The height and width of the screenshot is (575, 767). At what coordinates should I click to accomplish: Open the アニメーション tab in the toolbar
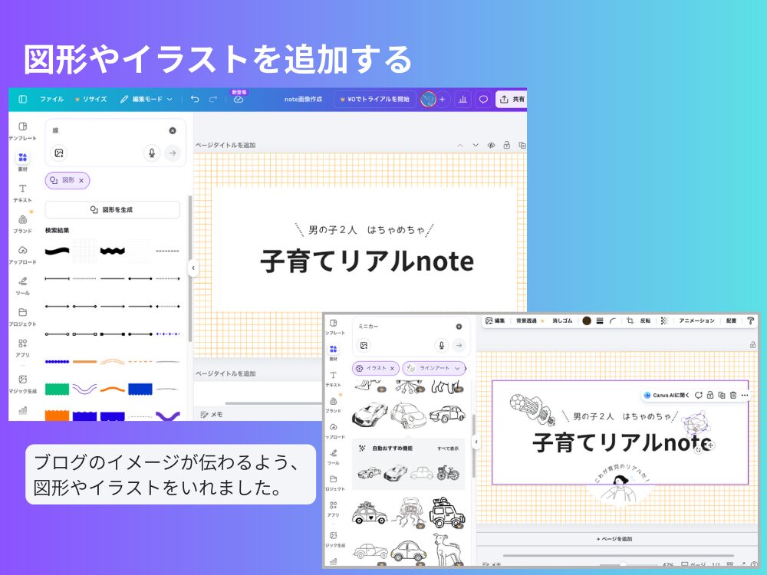click(696, 320)
